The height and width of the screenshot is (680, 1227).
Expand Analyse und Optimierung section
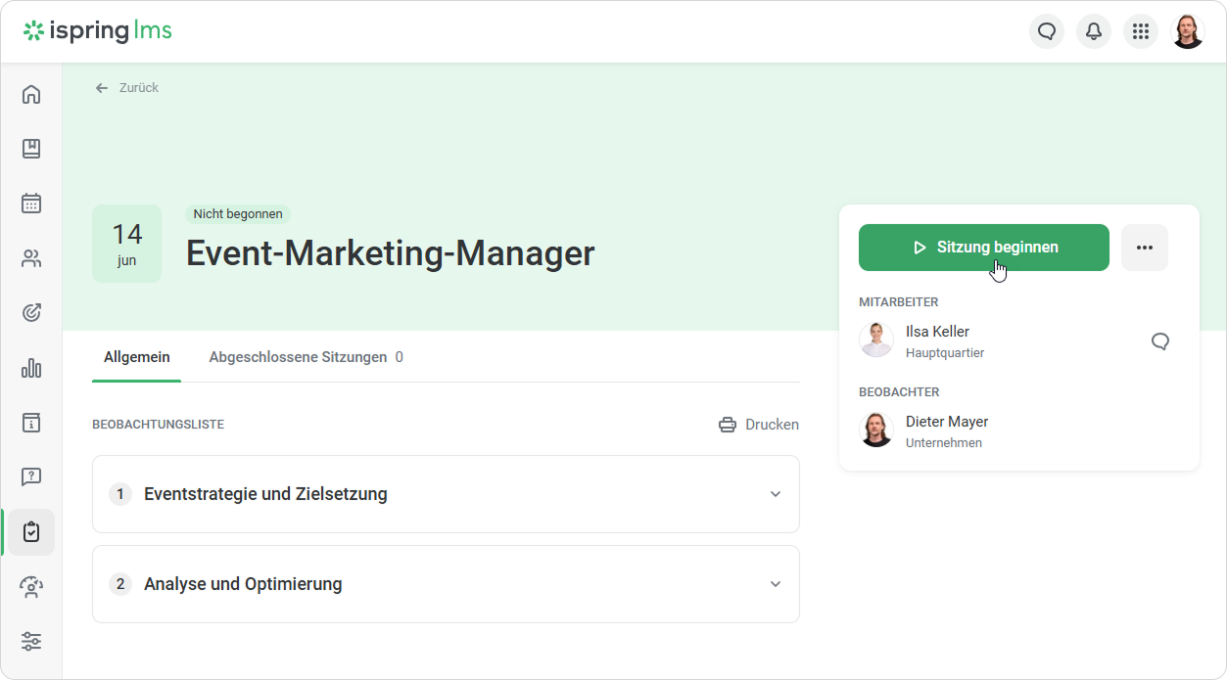pyautogui.click(x=446, y=584)
